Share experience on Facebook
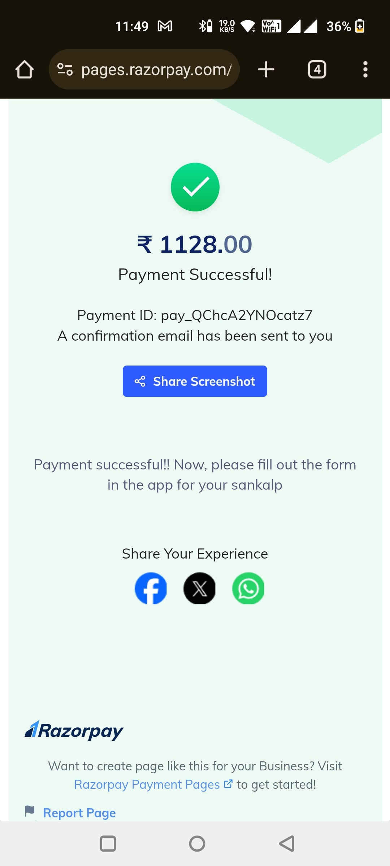 tap(151, 588)
